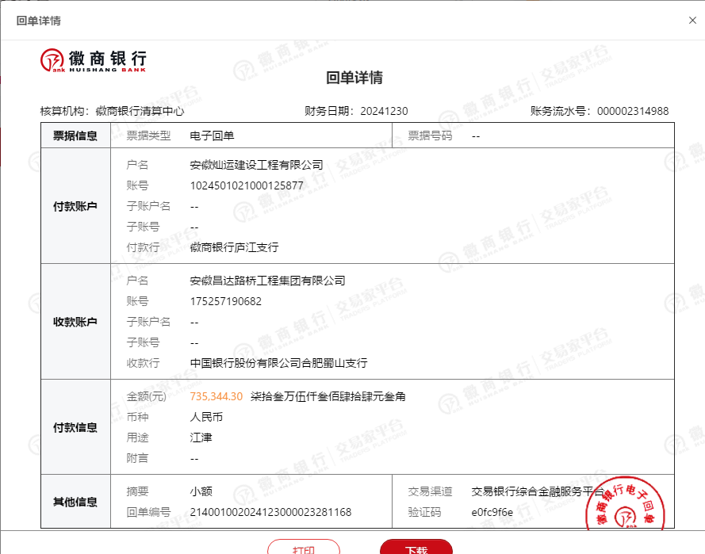This screenshot has width=705, height=554.
Task: Click the 打印 print button
Action: coord(303,548)
